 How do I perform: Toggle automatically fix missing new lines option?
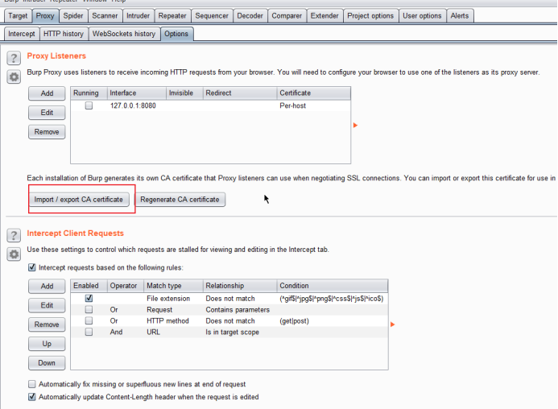pyautogui.click(x=31, y=384)
